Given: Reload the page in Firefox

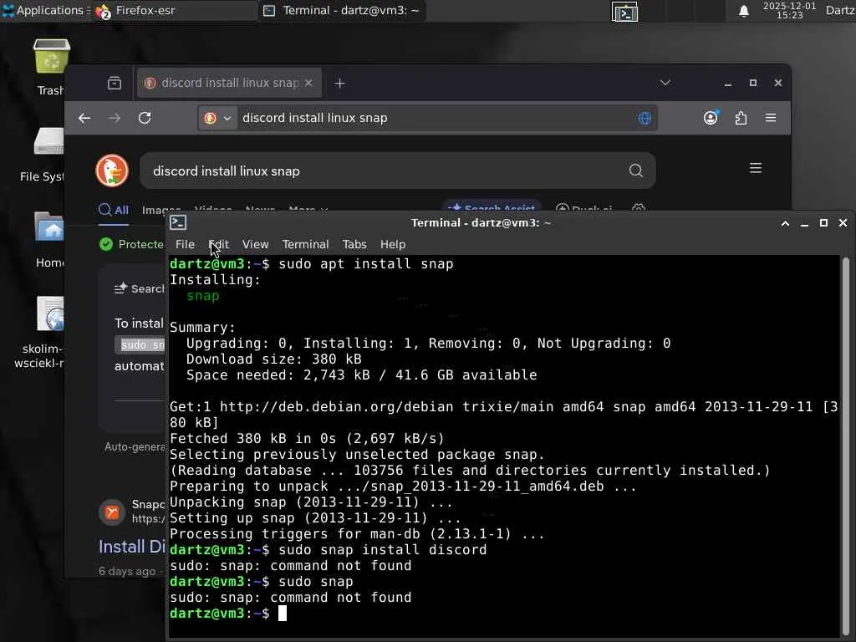Looking at the screenshot, I should coord(145,118).
